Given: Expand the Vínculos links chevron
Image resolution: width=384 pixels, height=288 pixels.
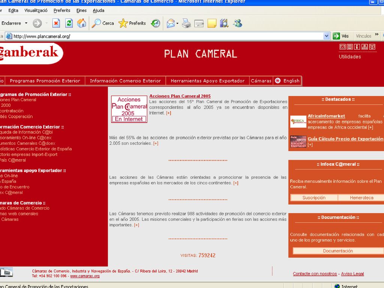Looking at the screenshot, I should pyautogui.click(x=376, y=34).
